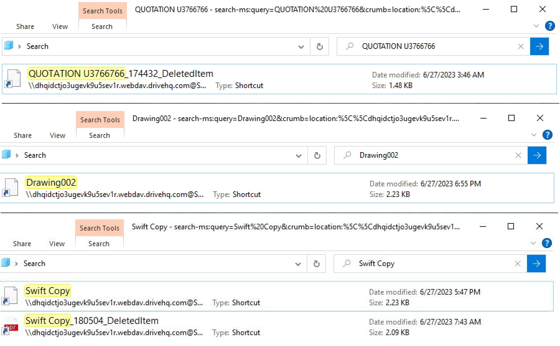Open Share tab in Swift Copy window
This screenshot has height=346, width=560.
[x=22, y=244]
